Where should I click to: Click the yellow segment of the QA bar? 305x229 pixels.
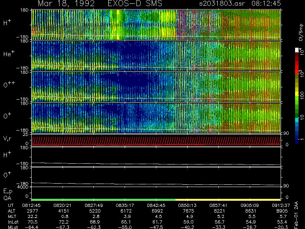[228, 200]
